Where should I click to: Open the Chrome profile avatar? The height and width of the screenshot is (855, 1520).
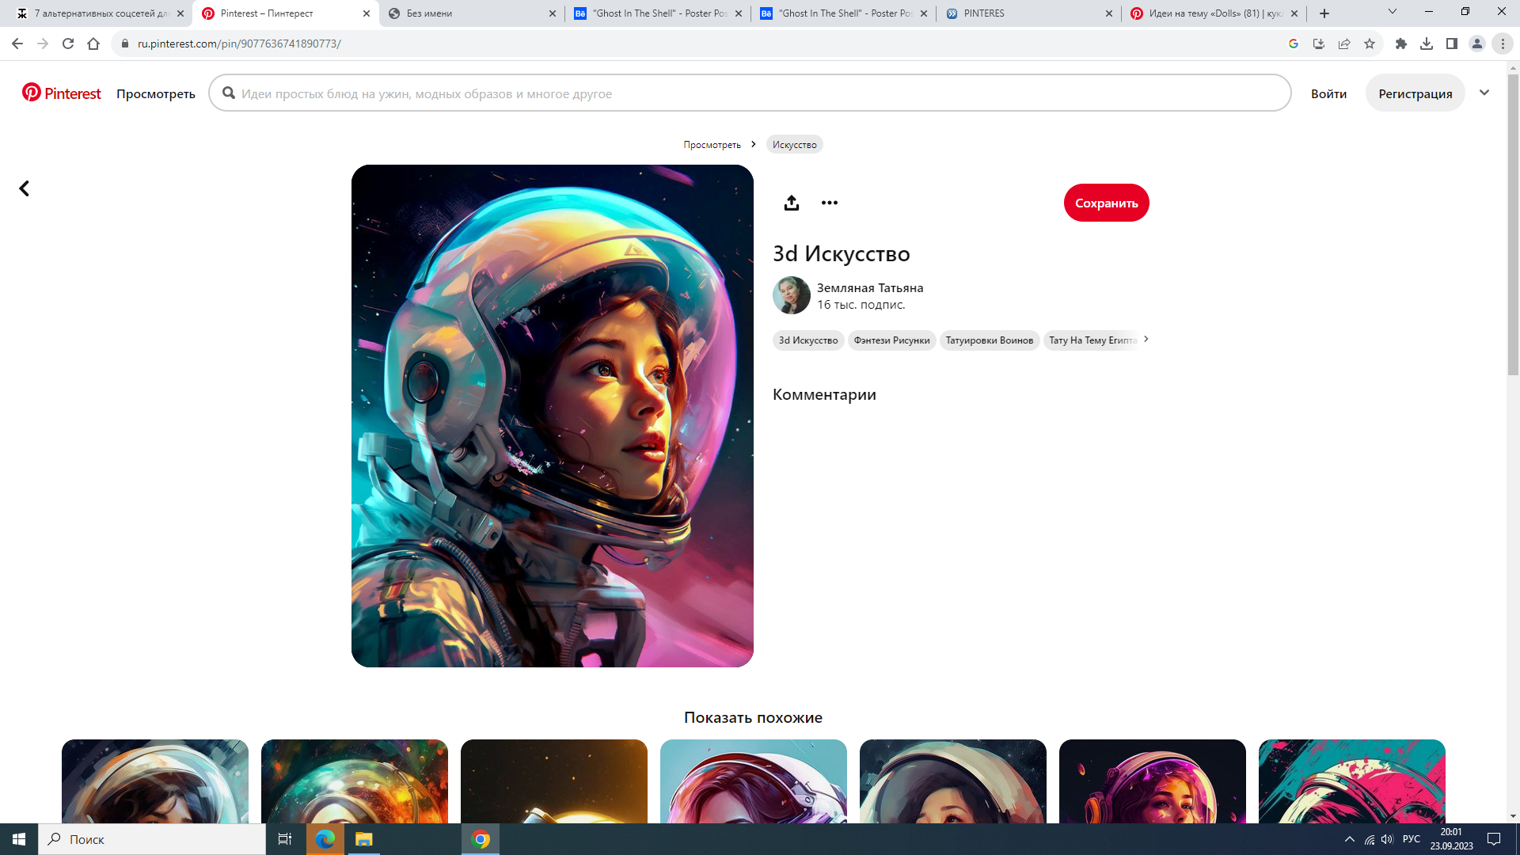tap(1477, 44)
